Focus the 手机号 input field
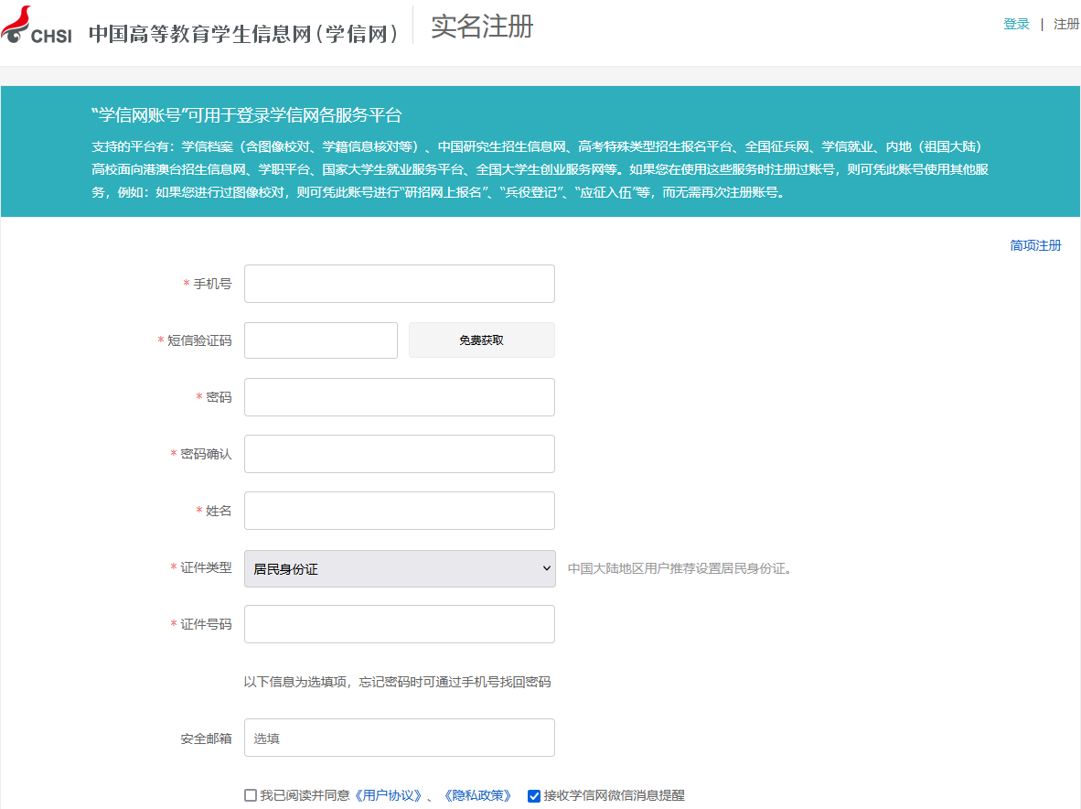Viewport: 1081px width, 809px height. click(x=399, y=284)
